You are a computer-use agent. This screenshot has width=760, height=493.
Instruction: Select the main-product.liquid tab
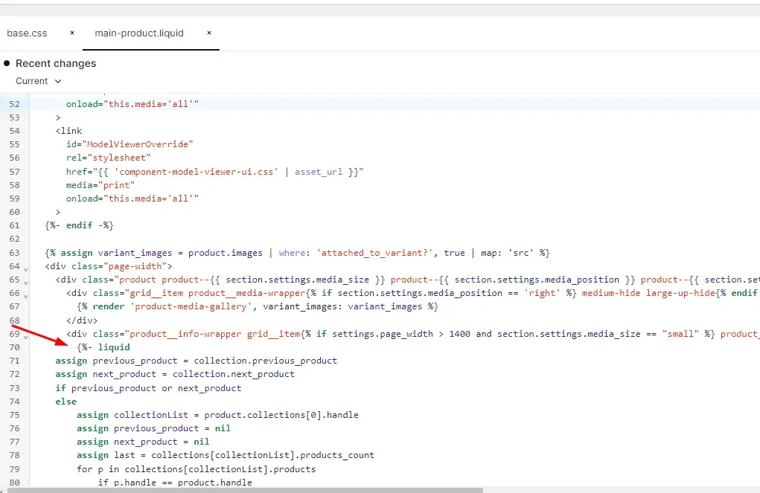[x=139, y=33]
